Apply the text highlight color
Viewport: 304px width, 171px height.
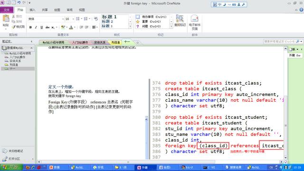click(x=63, y=28)
